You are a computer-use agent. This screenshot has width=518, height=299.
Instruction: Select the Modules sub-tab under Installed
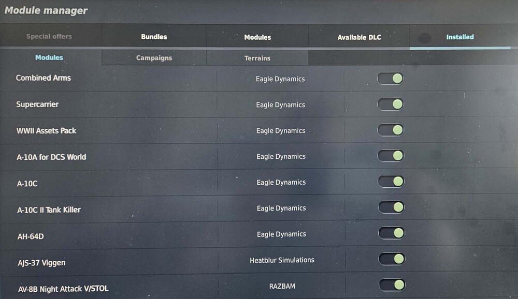[49, 57]
